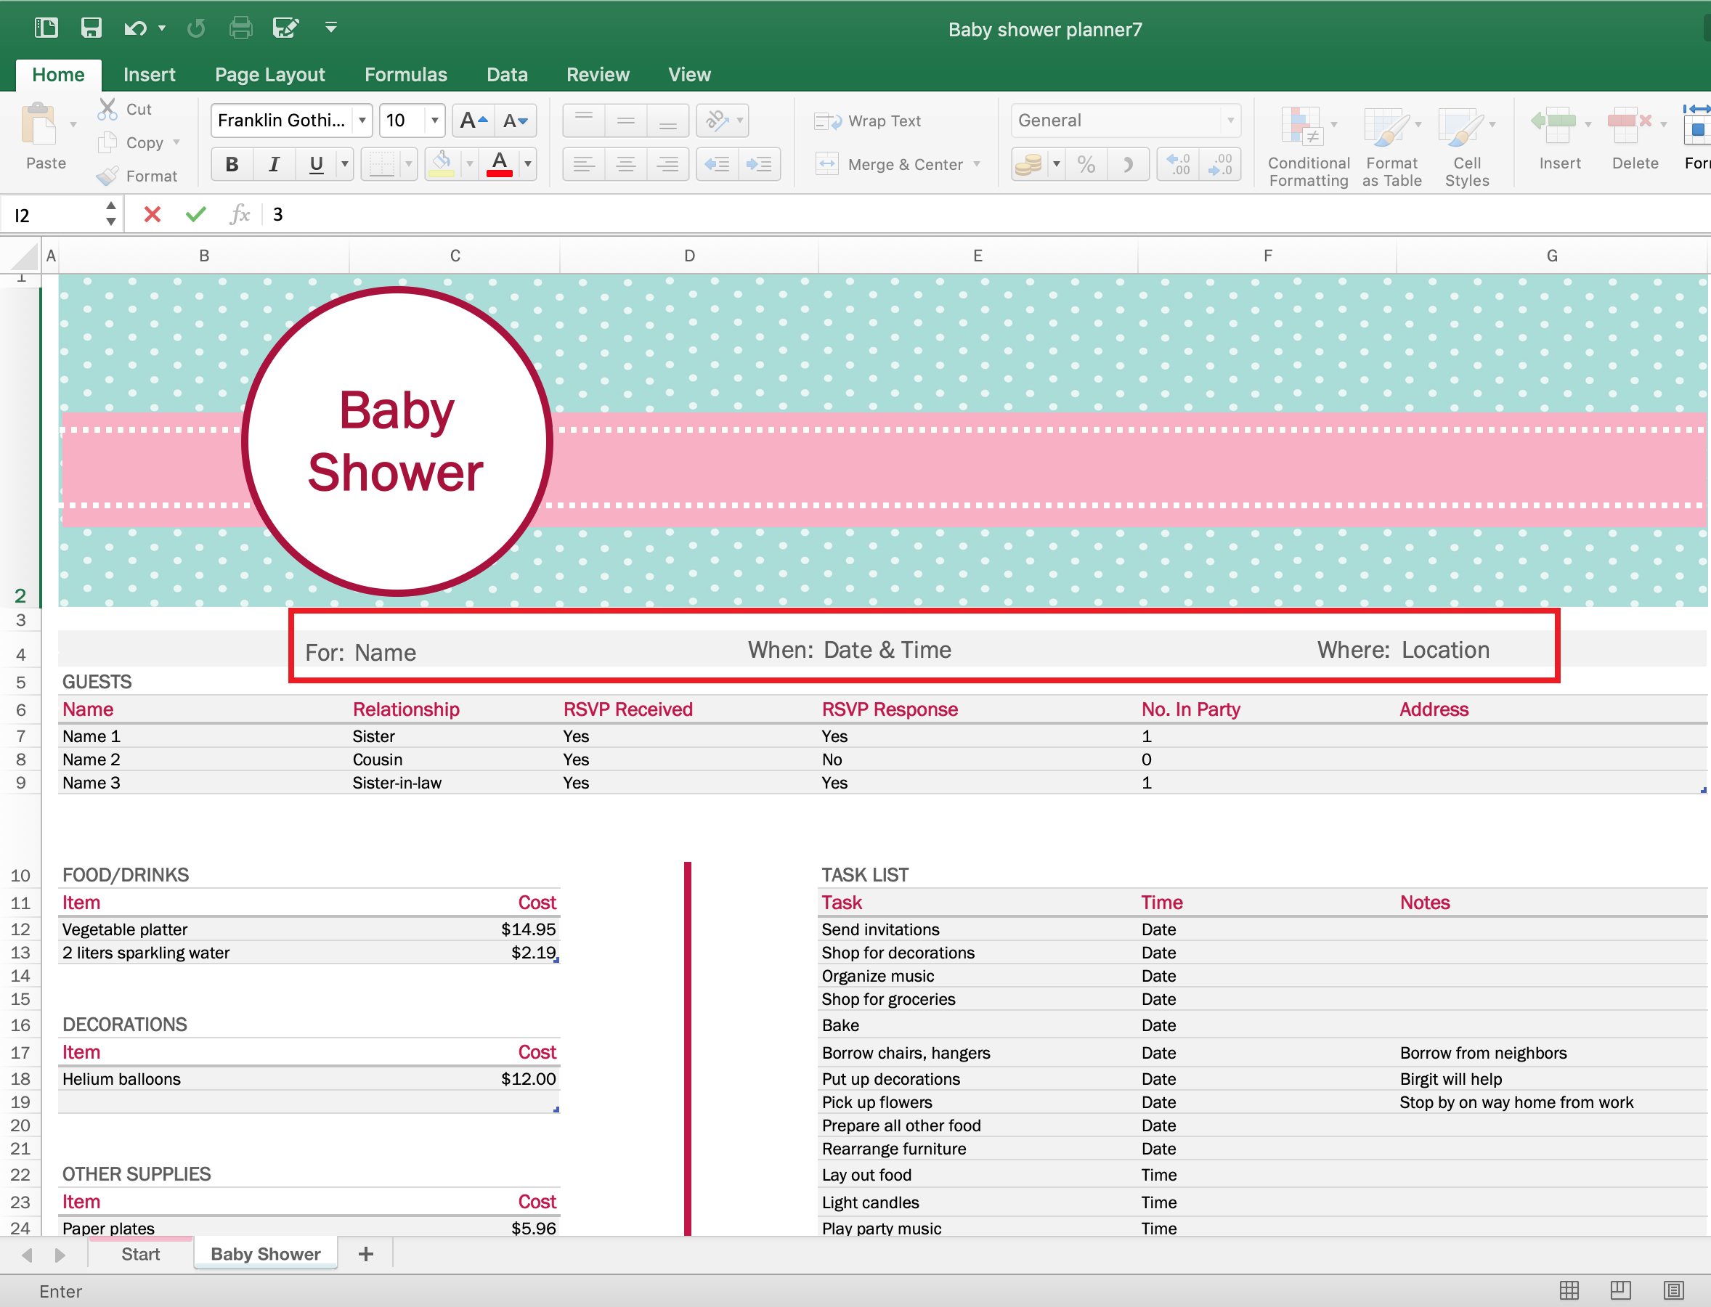Open Conditional Formatting options
This screenshot has height=1307, width=1711.
pyautogui.click(x=1306, y=144)
